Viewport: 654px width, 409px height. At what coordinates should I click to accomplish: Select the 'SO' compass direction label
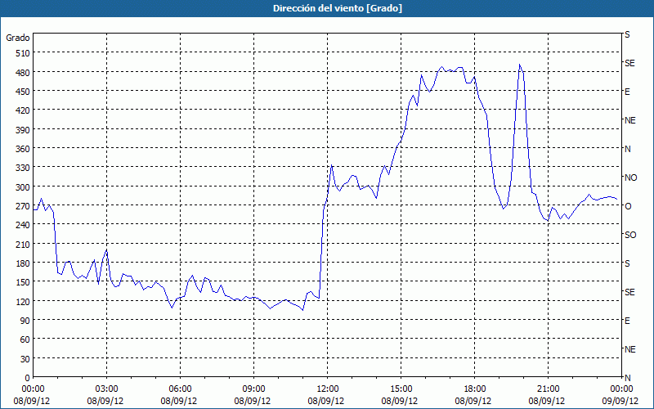point(630,235)
